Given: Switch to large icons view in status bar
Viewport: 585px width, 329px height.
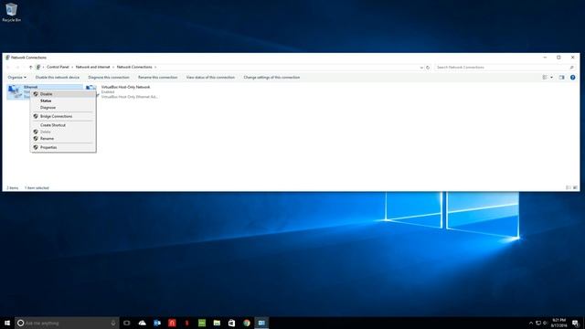Looking at the screenshot, I should point(575,187).
